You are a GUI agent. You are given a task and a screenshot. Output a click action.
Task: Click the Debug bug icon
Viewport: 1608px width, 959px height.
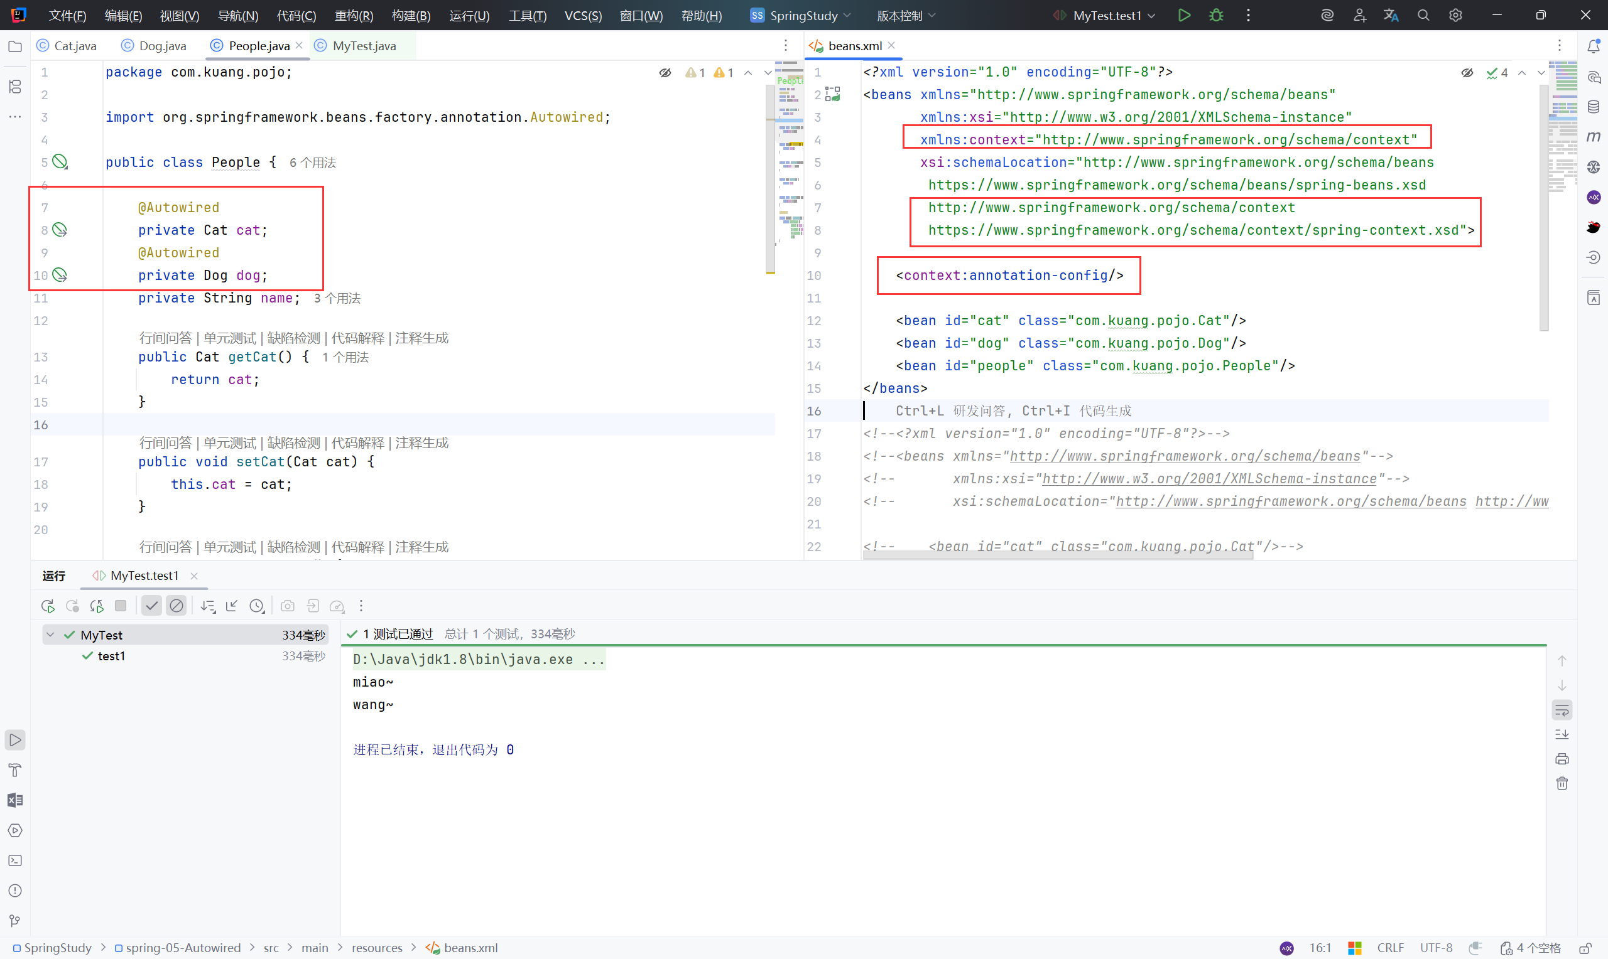pos(1216,16)
